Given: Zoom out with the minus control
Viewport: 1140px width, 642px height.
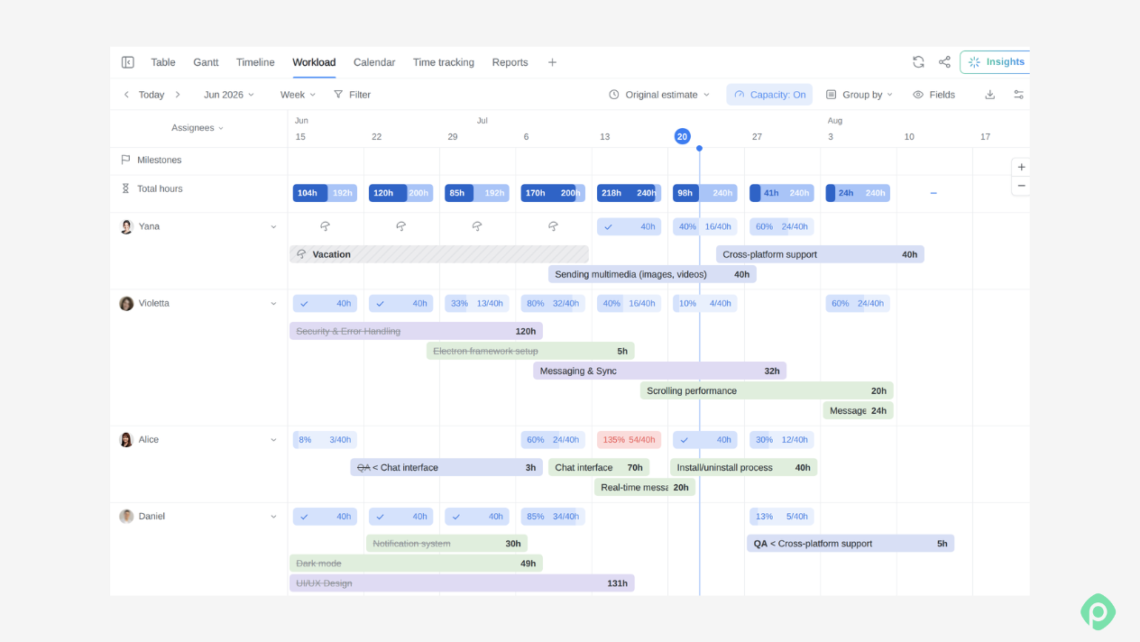Looking at the screenshot, I should click(1021, 186).
